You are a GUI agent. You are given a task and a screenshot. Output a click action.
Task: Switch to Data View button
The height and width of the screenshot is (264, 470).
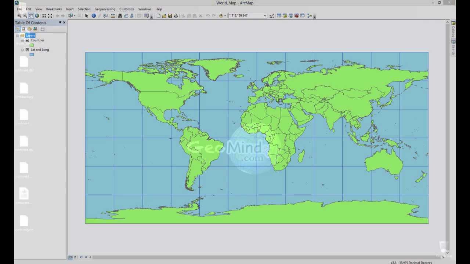click(70, 257)
